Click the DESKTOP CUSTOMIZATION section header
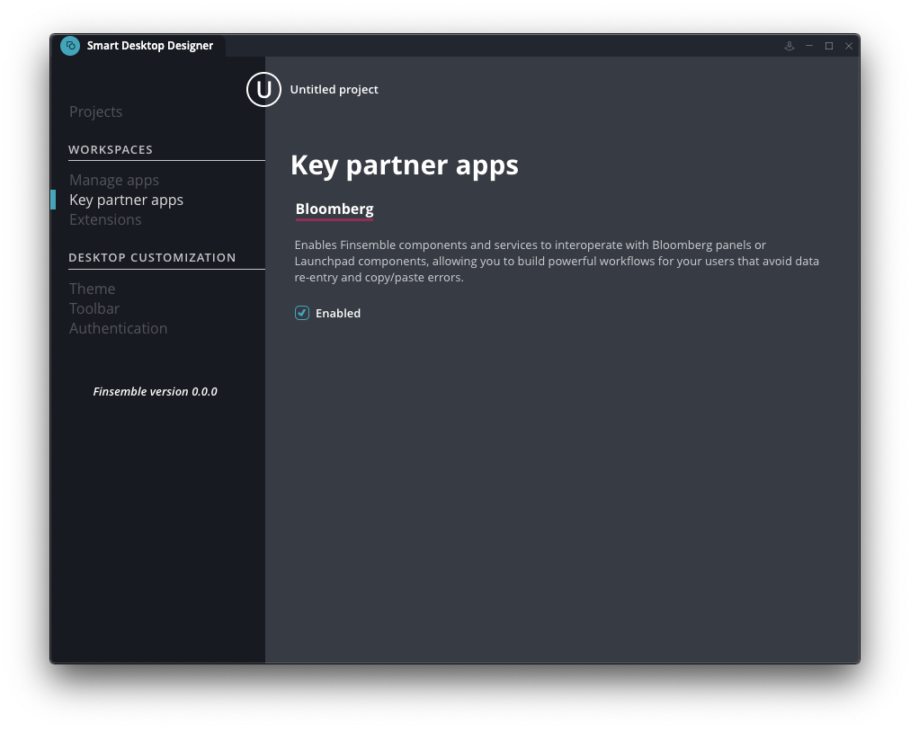Viewport: 910px width, 730px height. coord(152,258)
